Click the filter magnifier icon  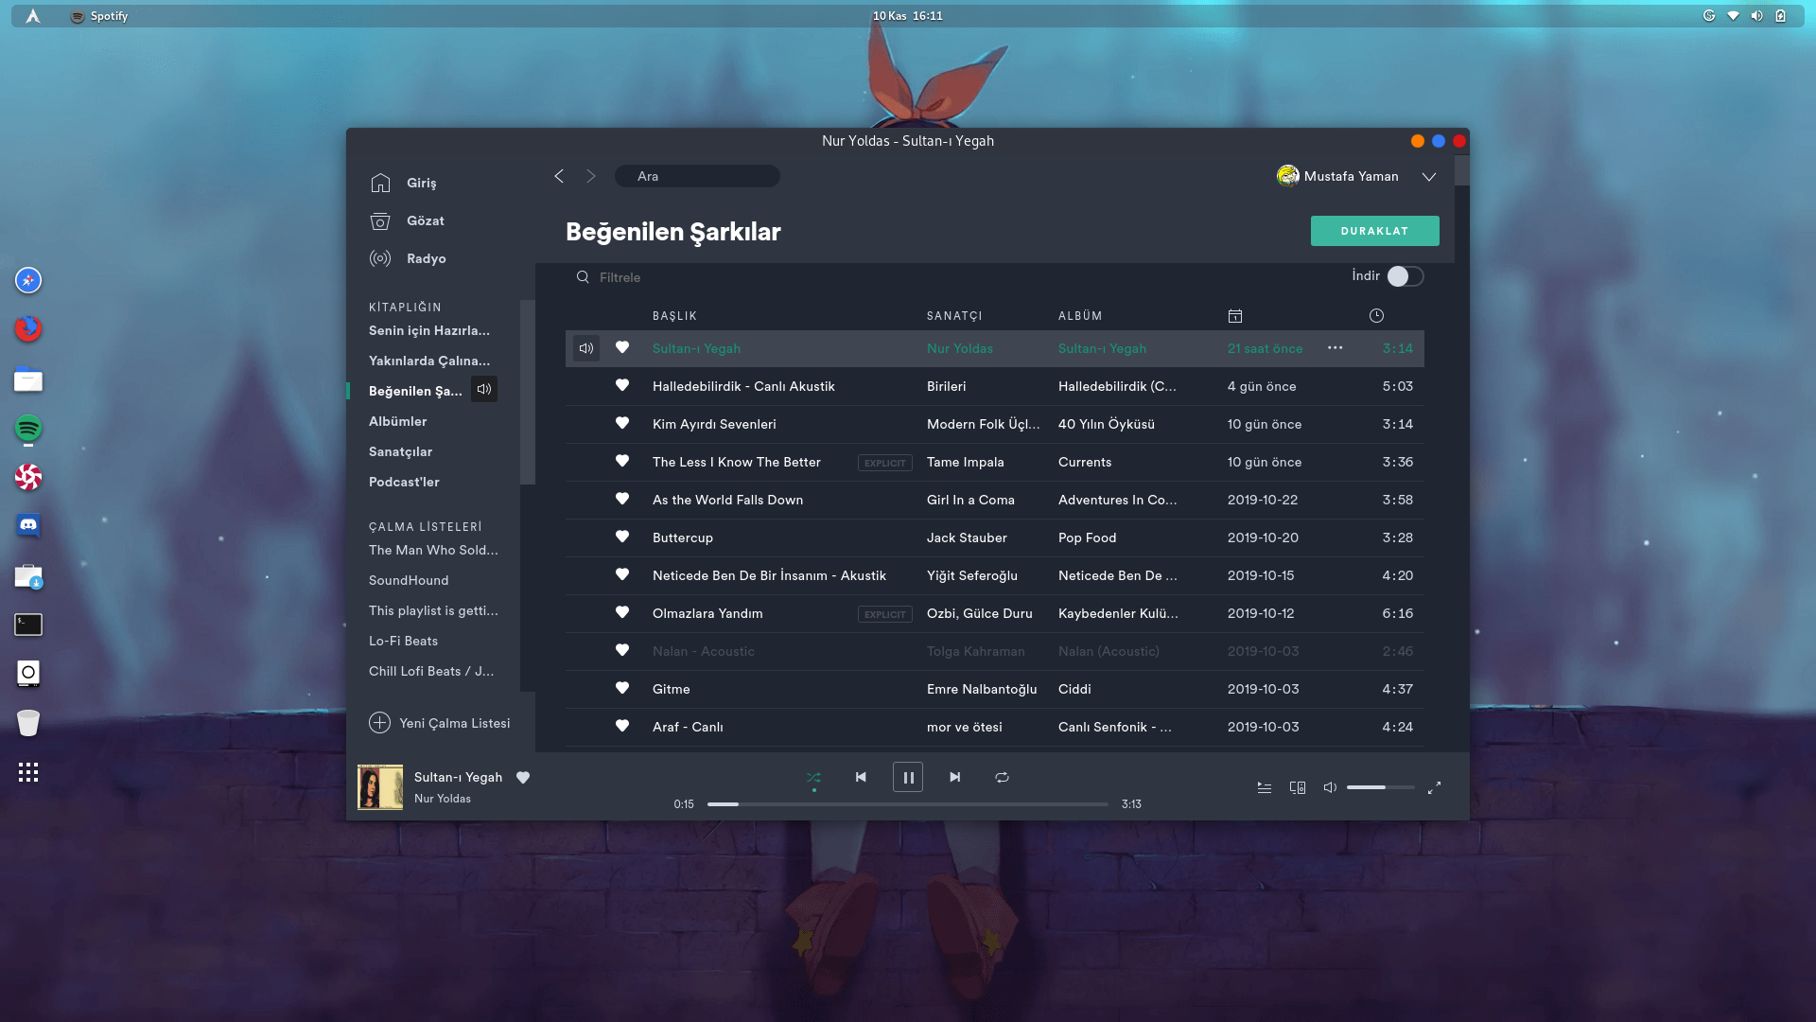coord(583,277)
